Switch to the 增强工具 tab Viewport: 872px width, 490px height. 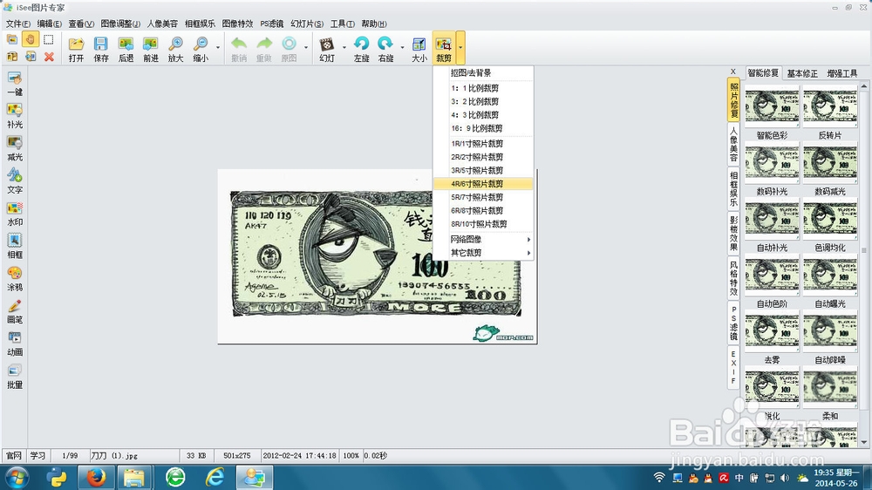[x=842, y=73]
